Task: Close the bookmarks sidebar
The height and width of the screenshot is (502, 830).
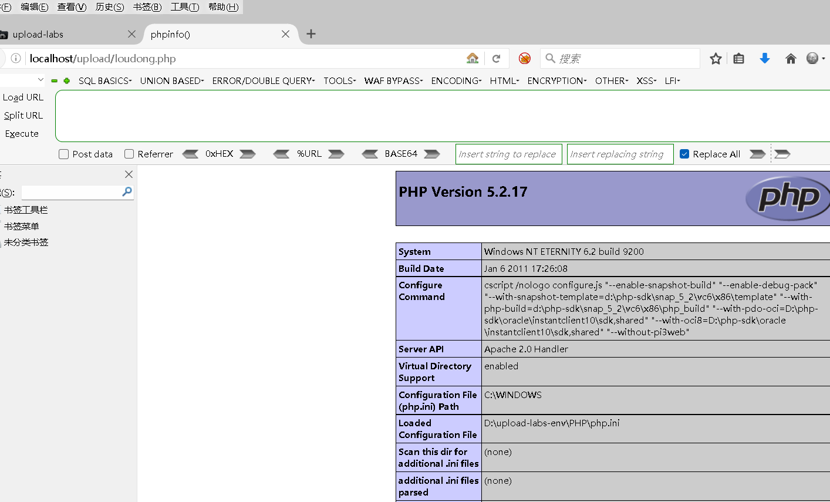Action: (129, 174)
